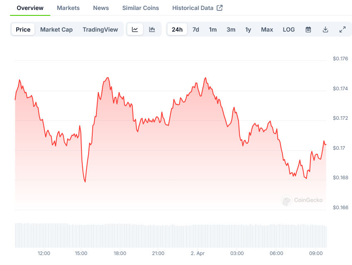The image size is (352, 265).
Task: Select the Max time range
Action: click(267, 30)
